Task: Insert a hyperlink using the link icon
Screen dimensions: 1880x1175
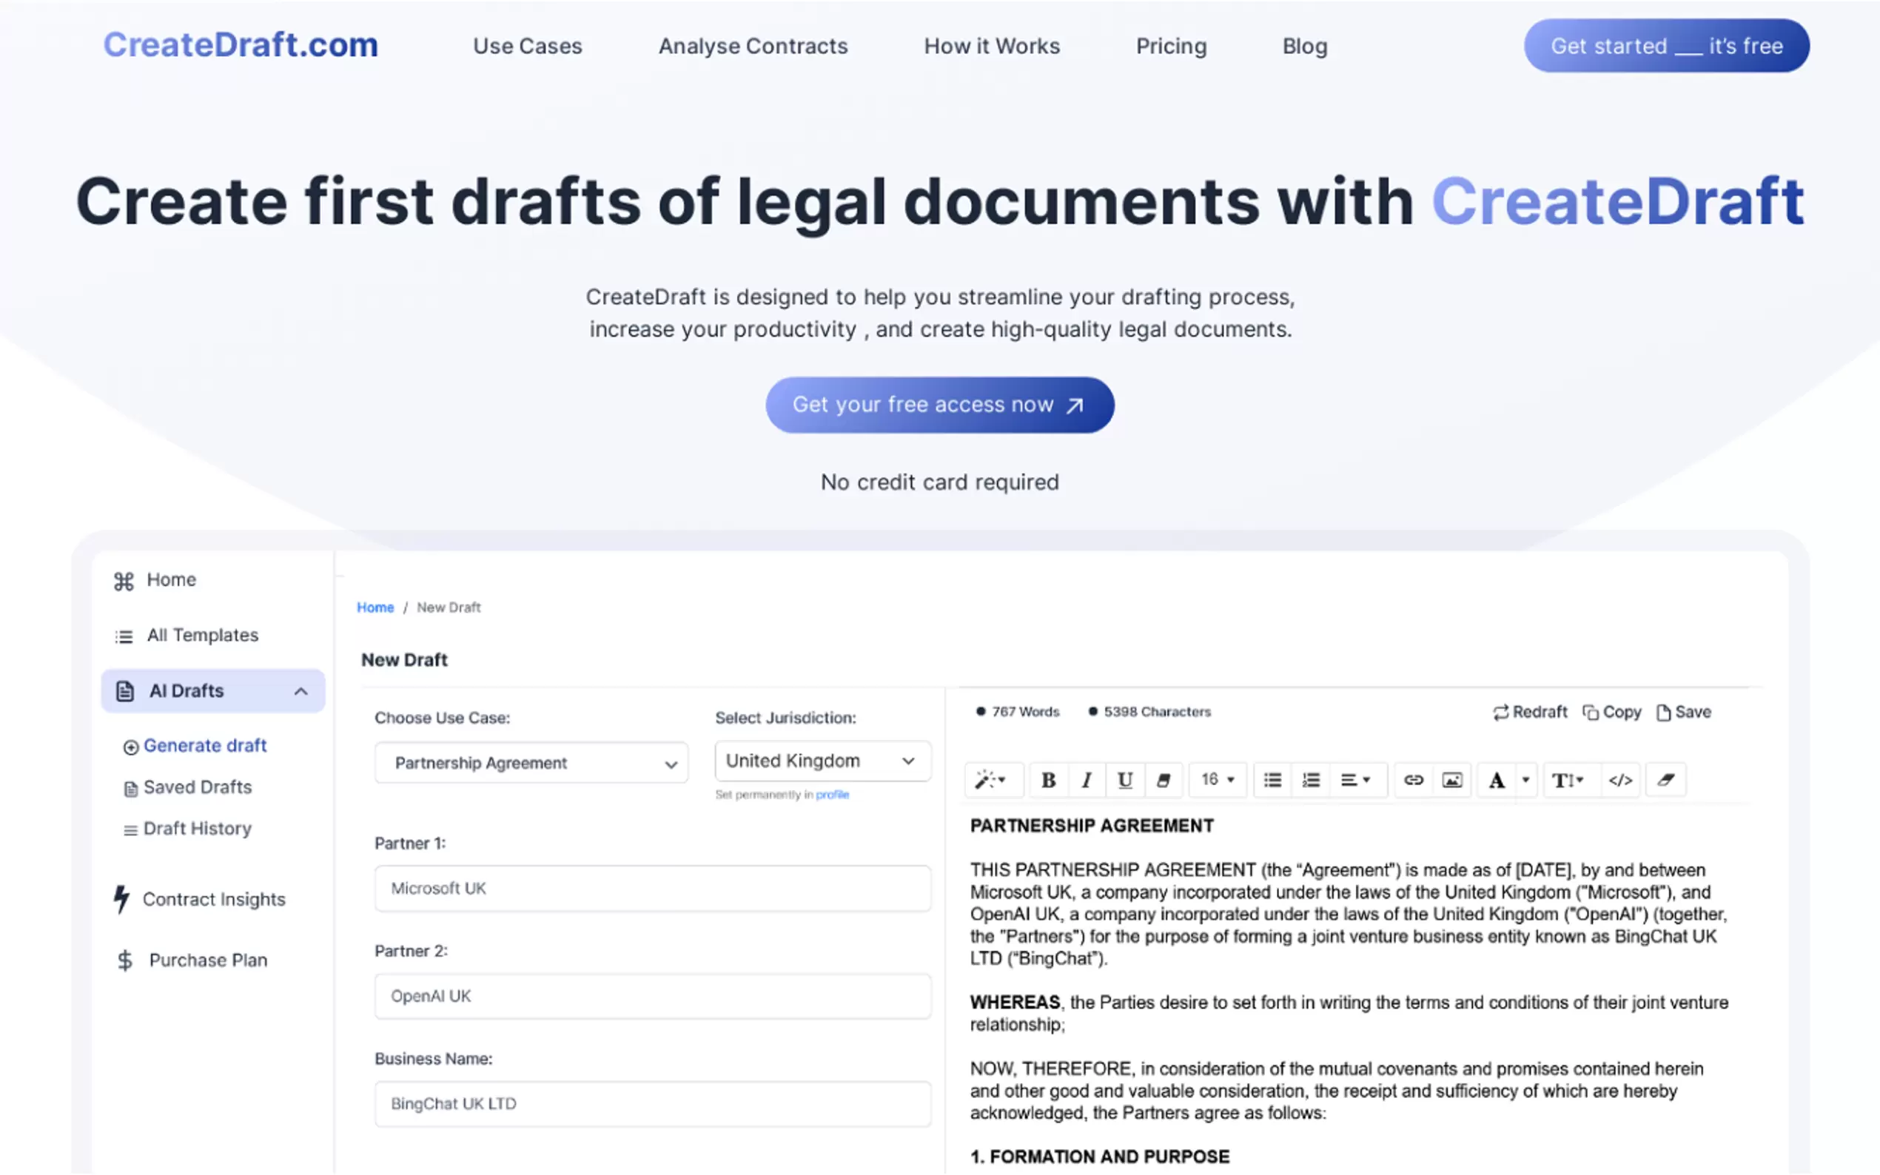Action: pyautogui.click(x=1414, y=780)
